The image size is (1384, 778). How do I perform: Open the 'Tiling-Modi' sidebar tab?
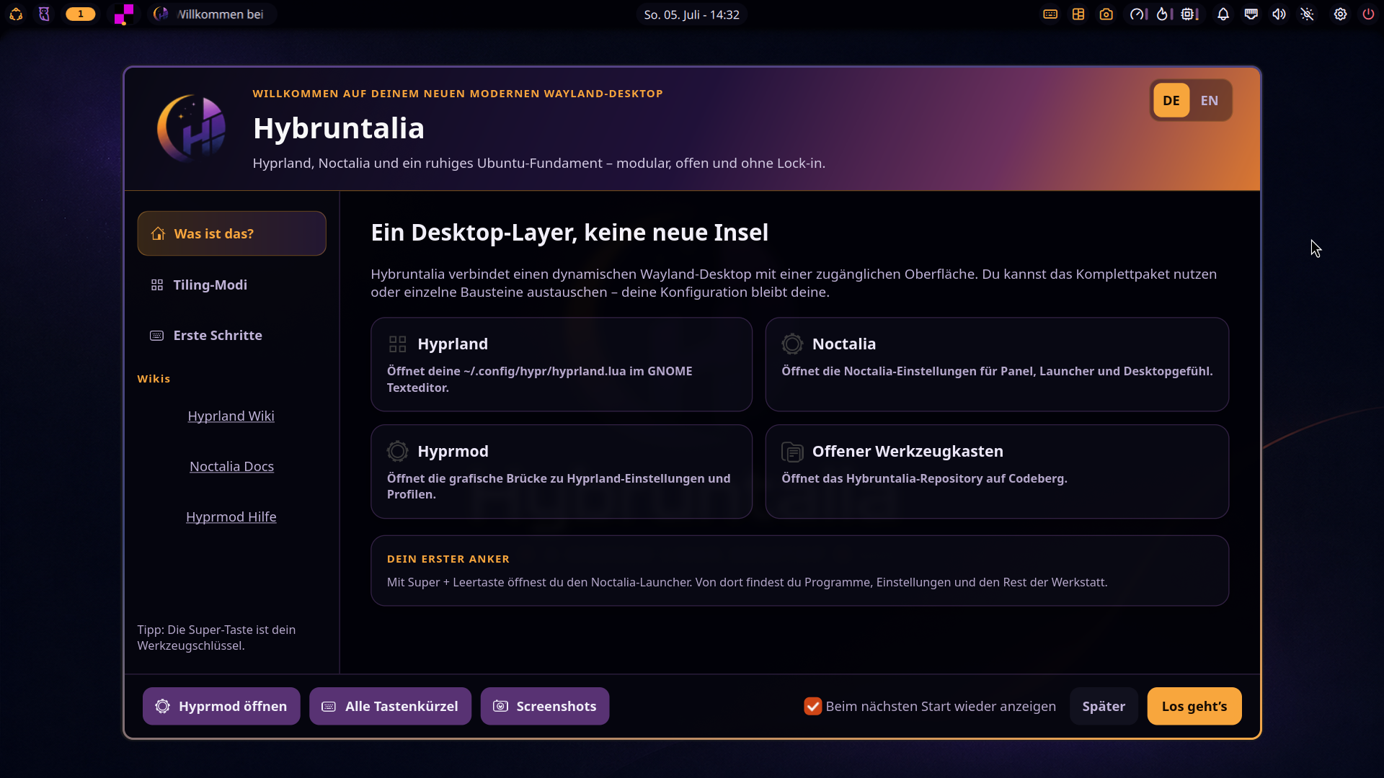point(231,285)
